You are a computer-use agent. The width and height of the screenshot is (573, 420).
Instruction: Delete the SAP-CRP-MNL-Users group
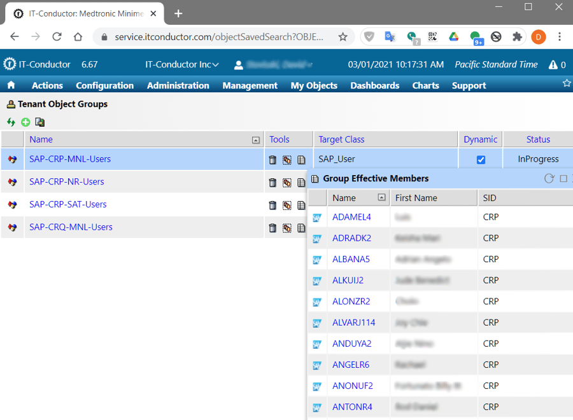(272, 158)
